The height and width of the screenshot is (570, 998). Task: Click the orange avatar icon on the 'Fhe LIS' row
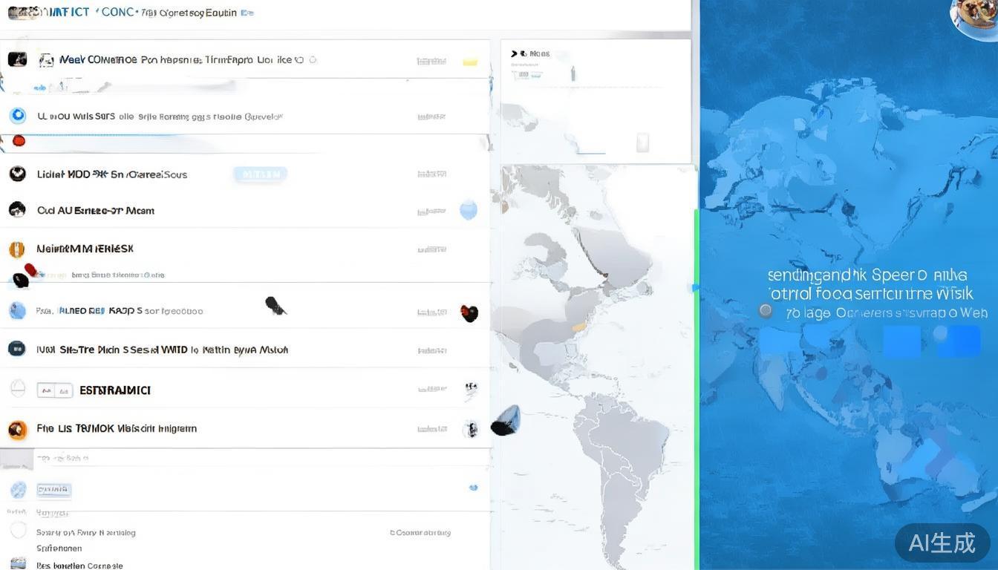click(x=17, y=429)
